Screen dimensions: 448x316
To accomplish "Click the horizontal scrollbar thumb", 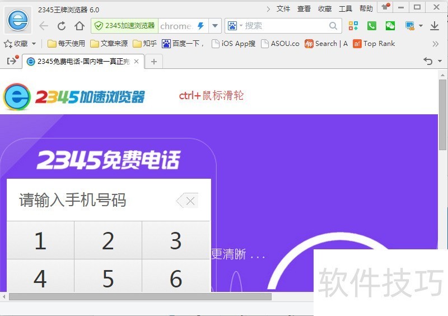I will (140, 297).
